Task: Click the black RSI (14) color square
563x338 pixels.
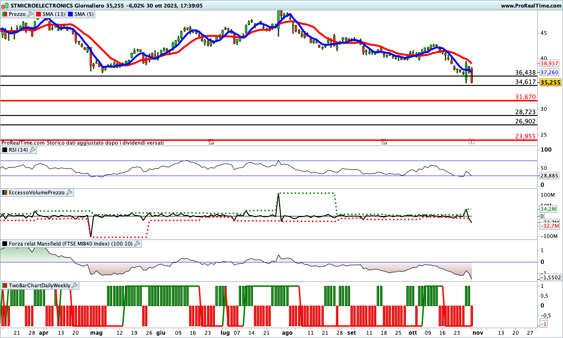Action: (x=4, y=150)
